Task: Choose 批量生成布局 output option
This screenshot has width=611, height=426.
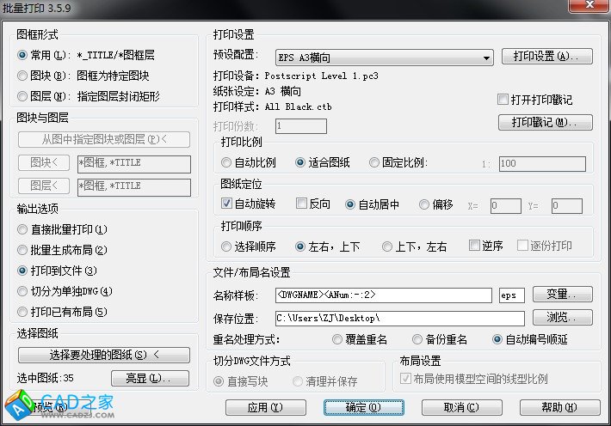Action: click(x=23, y=250)
